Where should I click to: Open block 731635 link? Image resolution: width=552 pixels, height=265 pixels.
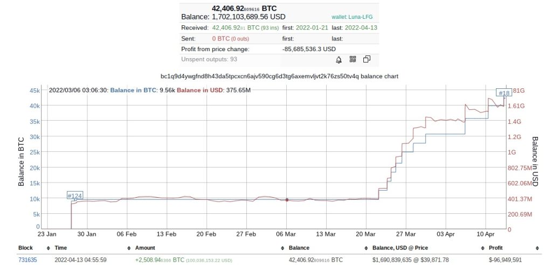coord(28,260)
